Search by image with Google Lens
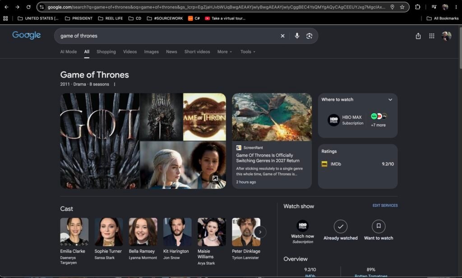Screen dimensions: 462x278 309,36
